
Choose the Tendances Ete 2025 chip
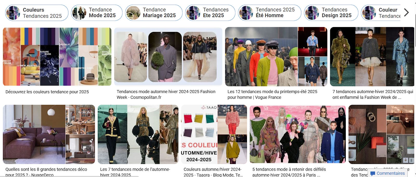coord(210,13)
